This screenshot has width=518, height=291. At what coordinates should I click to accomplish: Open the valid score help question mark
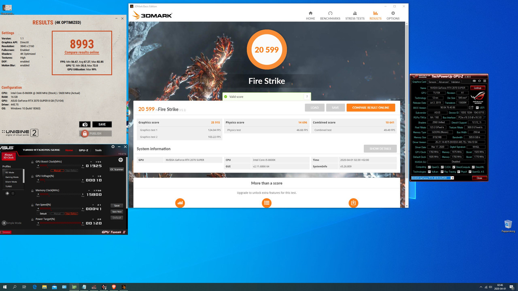(x=307, y=97)
